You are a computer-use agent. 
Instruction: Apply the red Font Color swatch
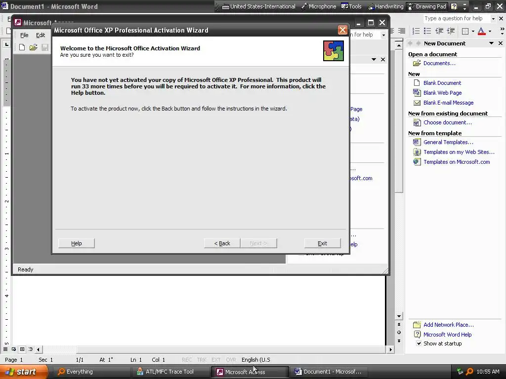(x=481, y=31)
